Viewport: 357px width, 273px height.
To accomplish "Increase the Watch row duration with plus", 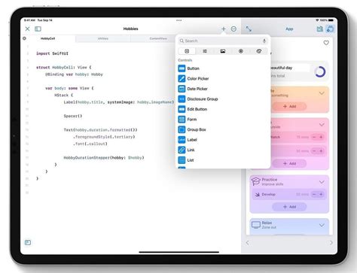I will [x=321, y=137].
